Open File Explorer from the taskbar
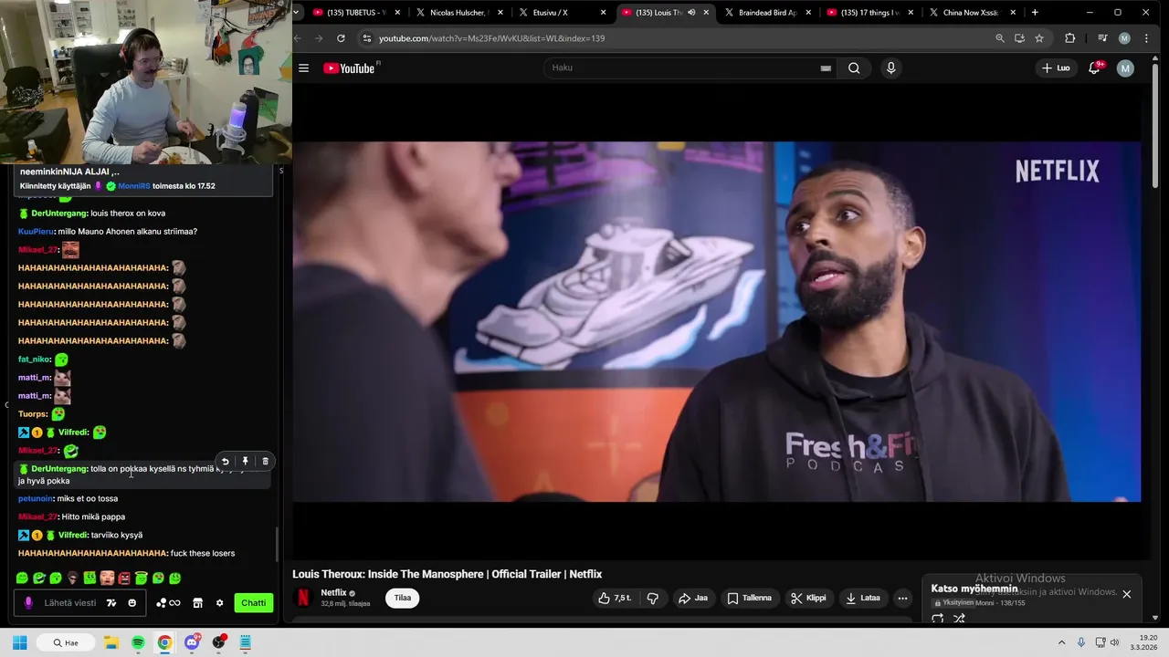This screenshot has width=1169, height=657. tap(111, 642)
